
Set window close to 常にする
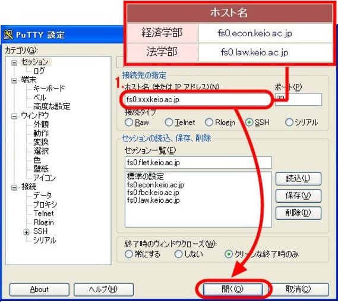(129, 254)
